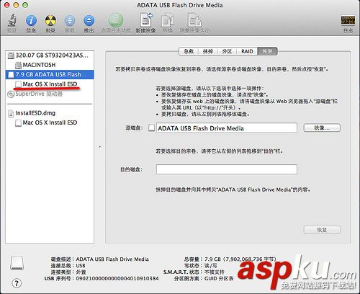Click the source disk field showing ADATA
Viewport: 360px width, 294px height.
[227, 128]
